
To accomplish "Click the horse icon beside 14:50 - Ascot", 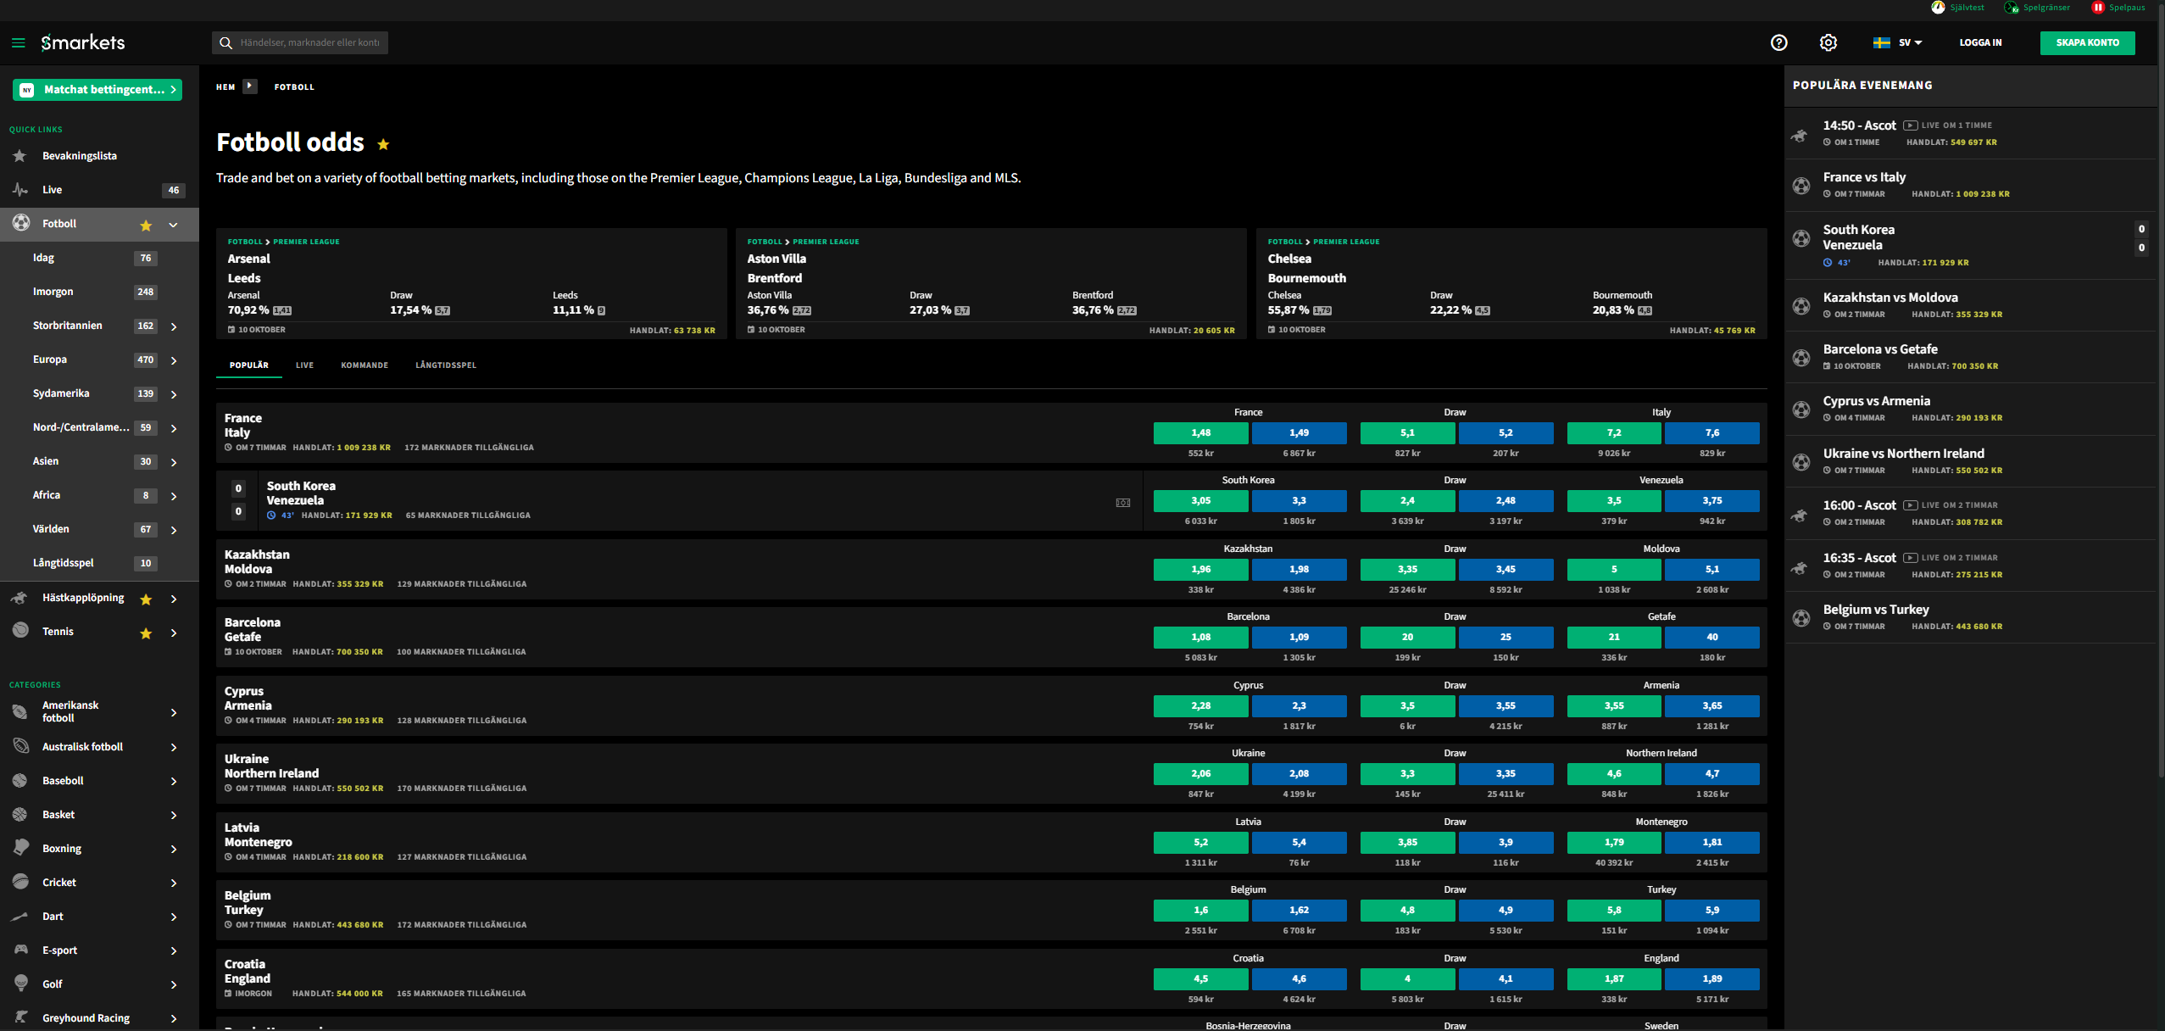I will (1800, 134).
